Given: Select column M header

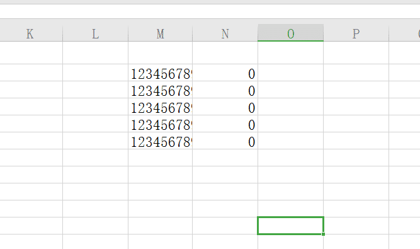Looking at the screenshot, I should click(160, 34).
